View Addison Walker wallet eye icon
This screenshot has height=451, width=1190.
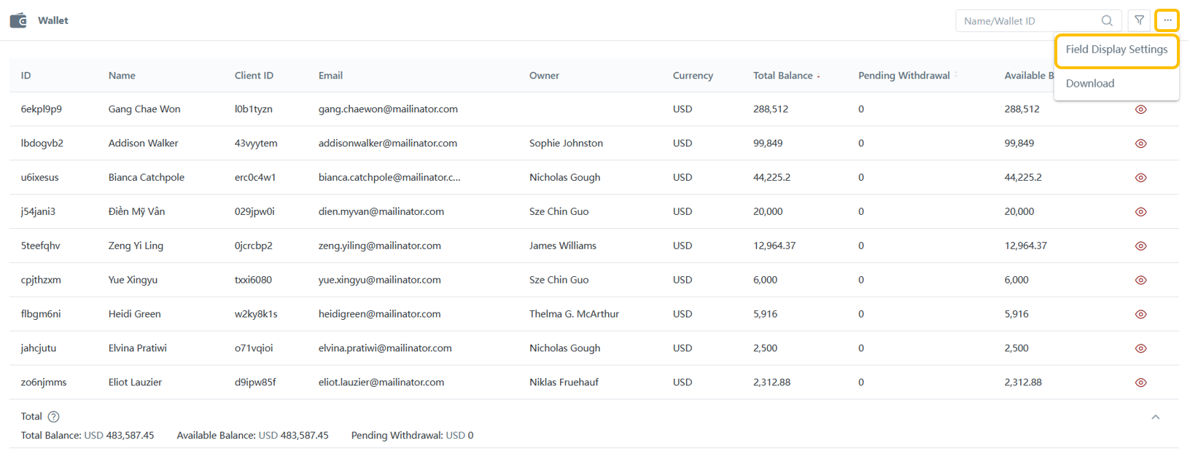(1141, 144)
